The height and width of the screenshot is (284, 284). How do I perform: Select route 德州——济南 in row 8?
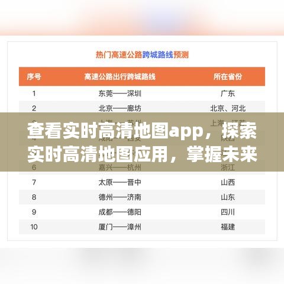[120, 197]
